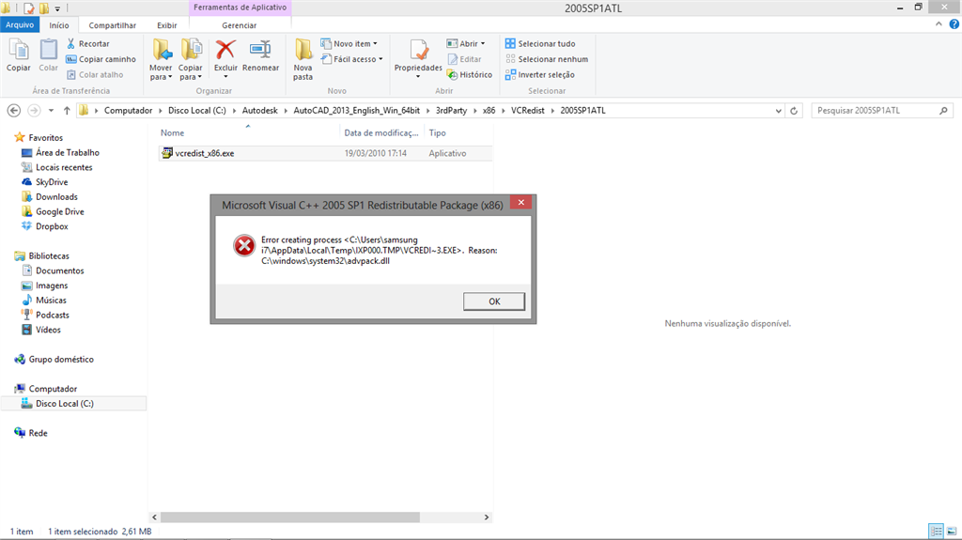Click VCRedist in the address bar
The height and width of the screenshot is (540, 962).
pos(528,111)
